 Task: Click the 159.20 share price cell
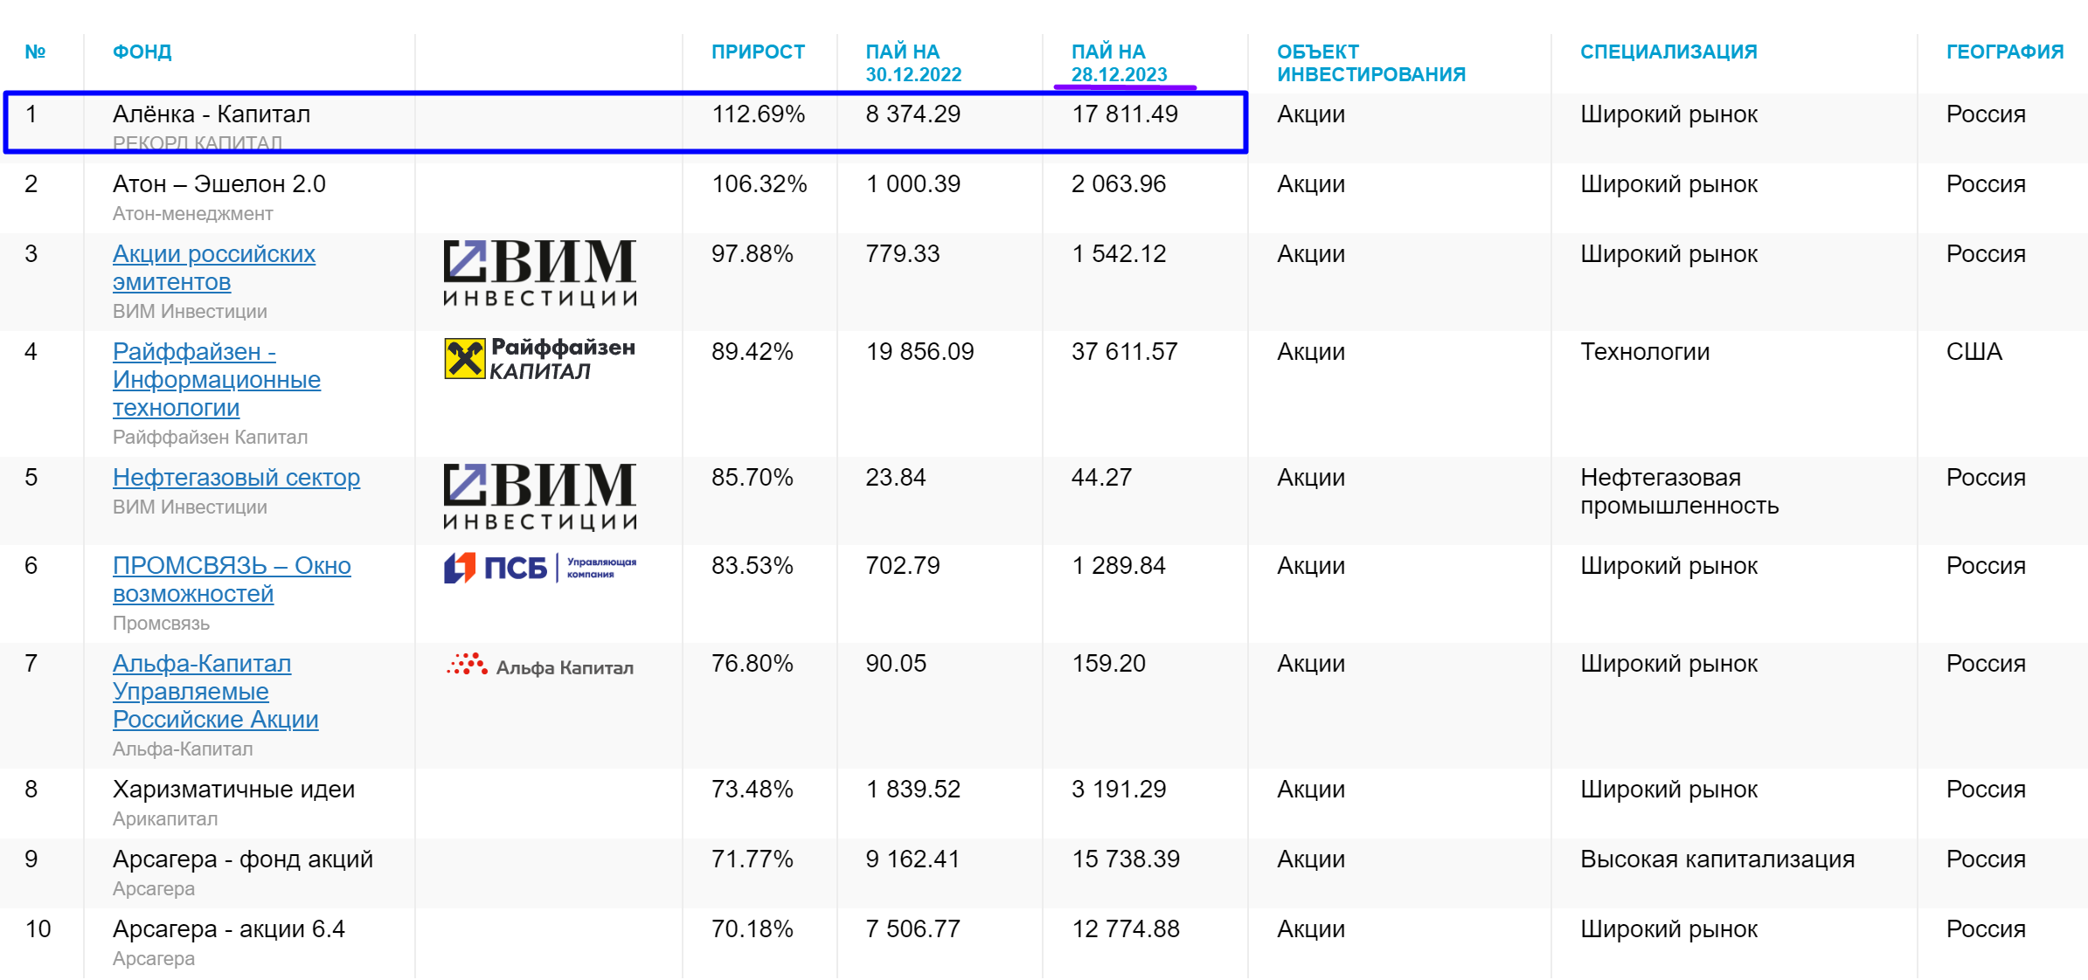1108,664
